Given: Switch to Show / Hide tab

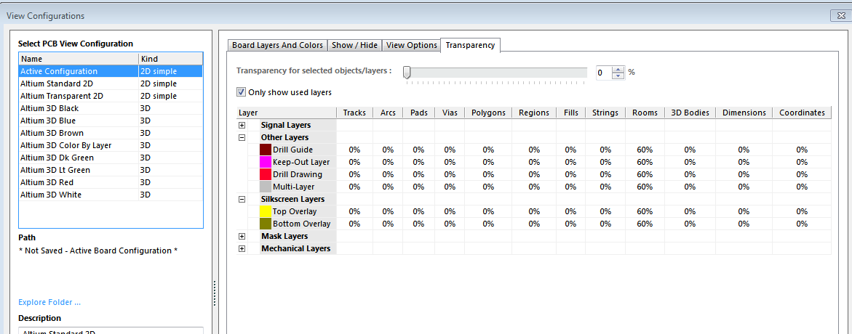Looking at the screenshot, I should (354, 46).
